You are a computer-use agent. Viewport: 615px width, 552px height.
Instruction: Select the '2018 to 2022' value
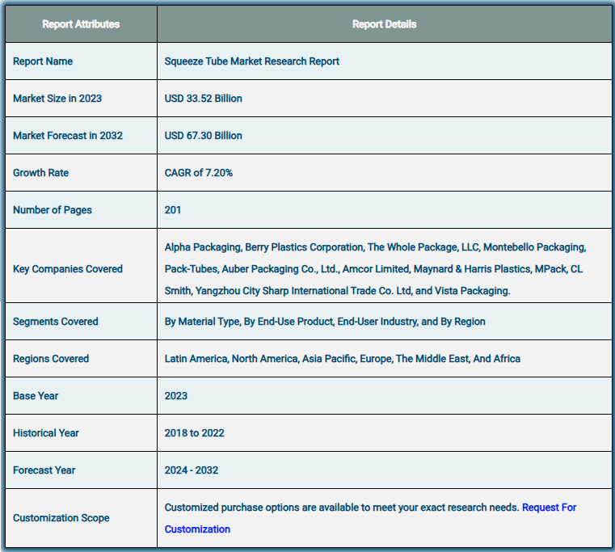click(194, 433)
